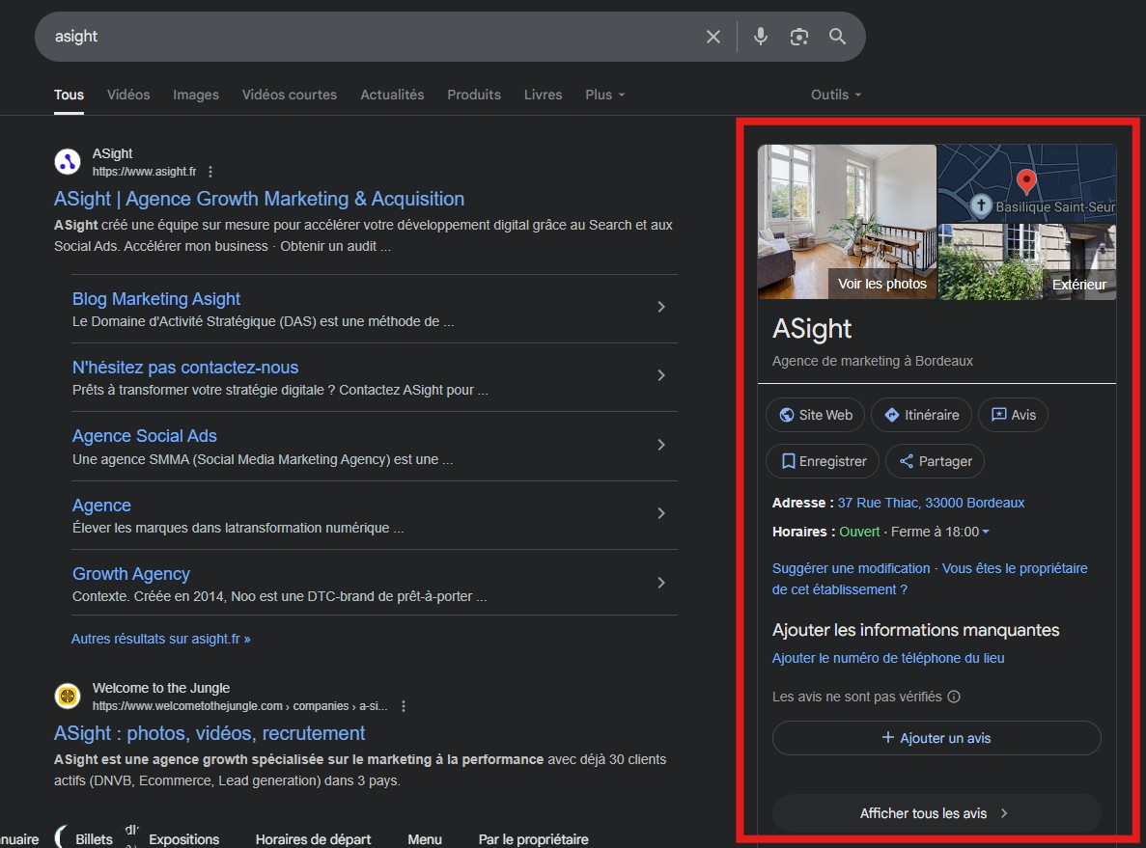
Task: Open the Blog Marketing Asight sitelink
Action: click(156, 299)
